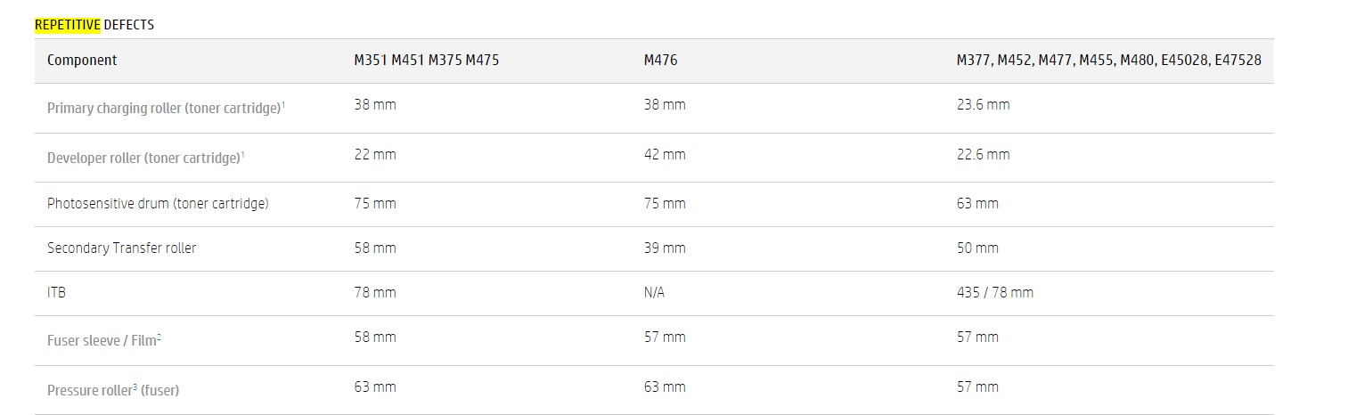
Task: Click the 435 / 78 mm ITB value
Action: pyautogui.click(x=994, y=292)
